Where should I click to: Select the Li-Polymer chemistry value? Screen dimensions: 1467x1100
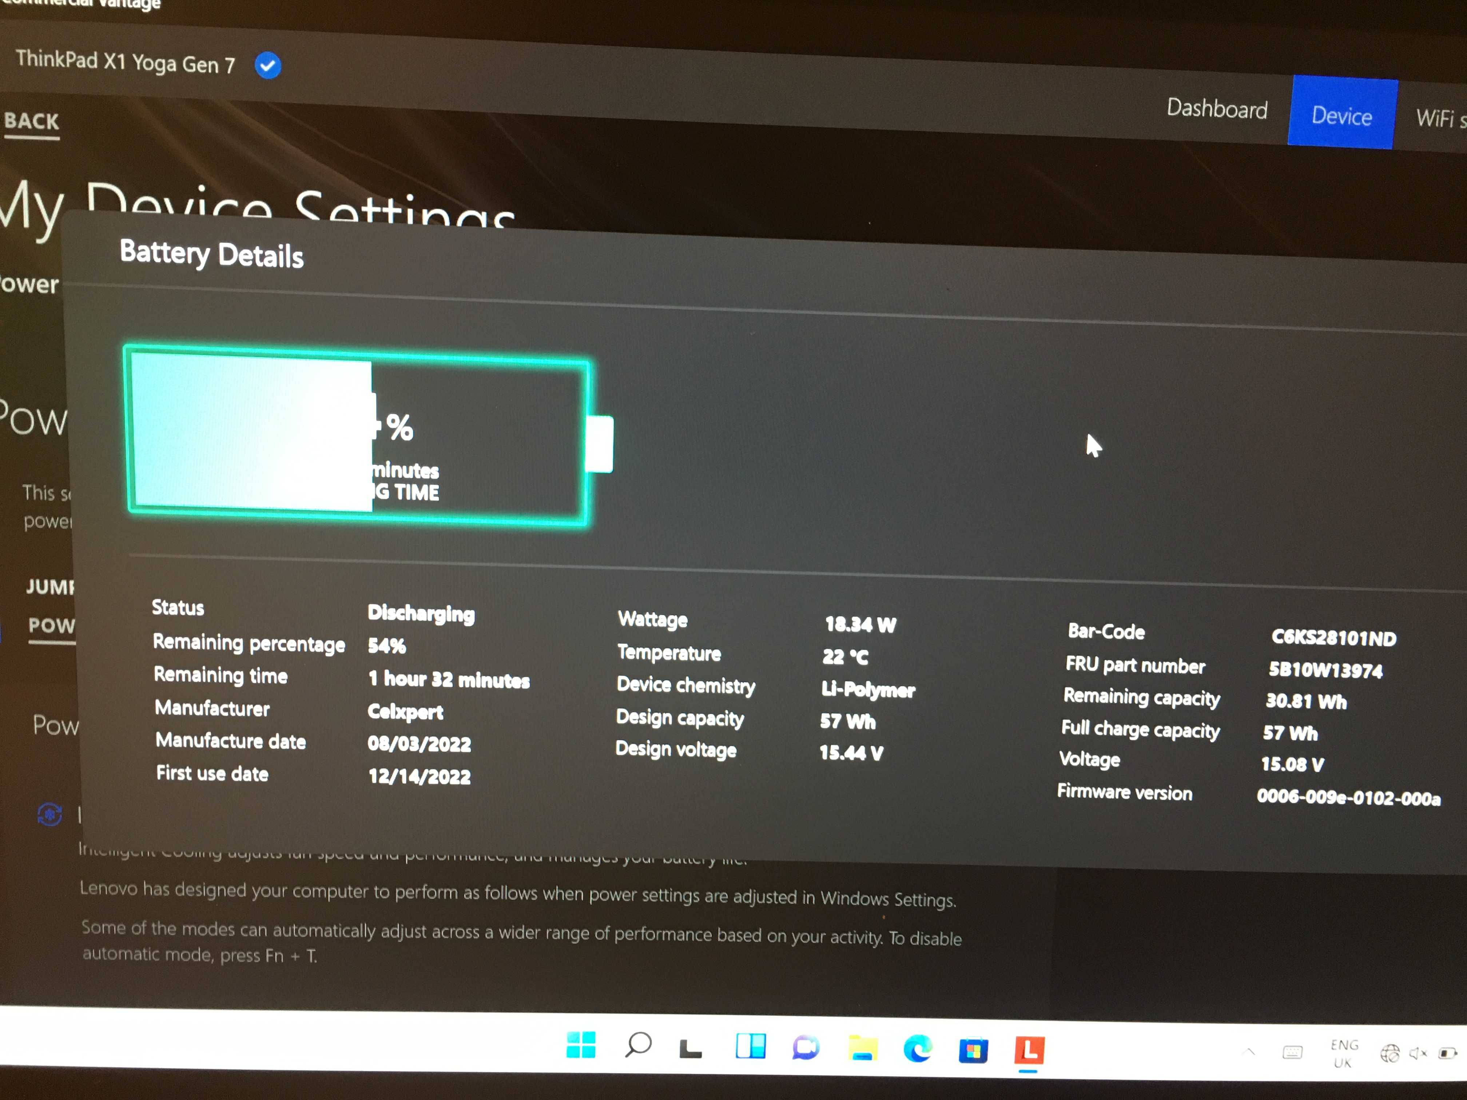click(x=868, y=690)
